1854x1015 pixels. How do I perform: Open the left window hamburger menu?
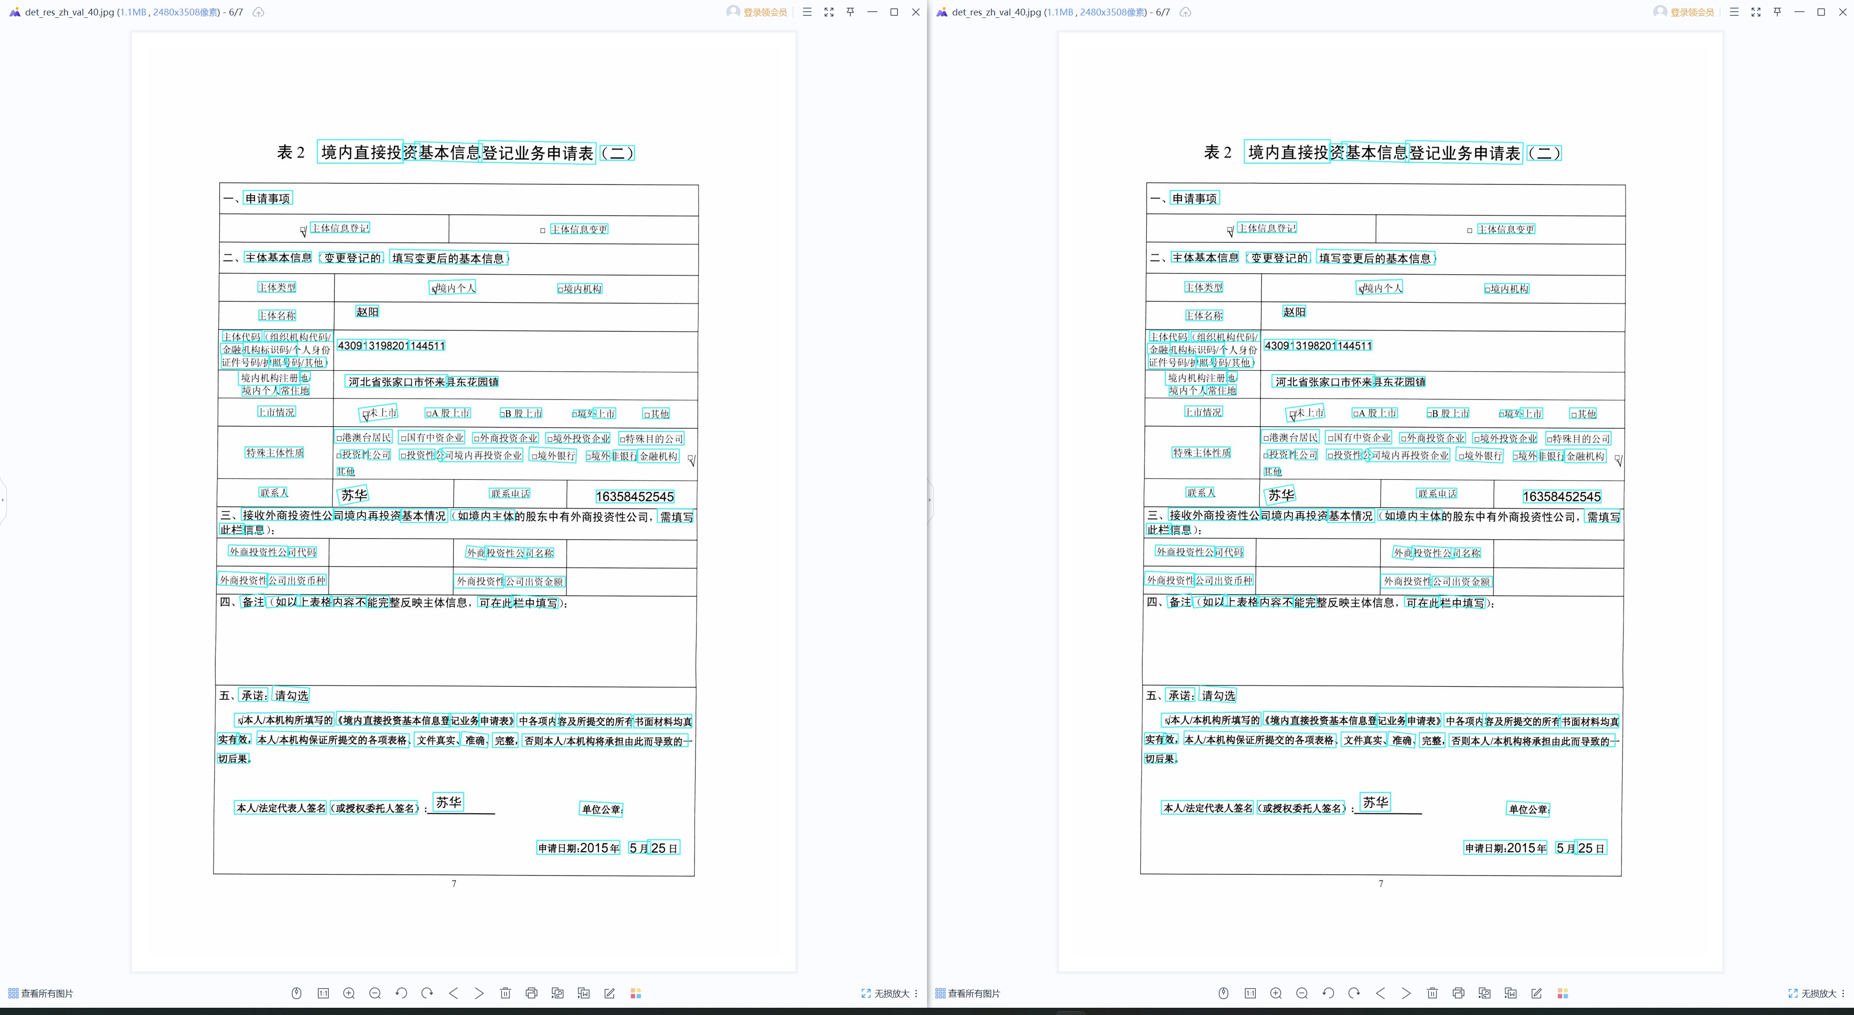[x=808, y=12]
